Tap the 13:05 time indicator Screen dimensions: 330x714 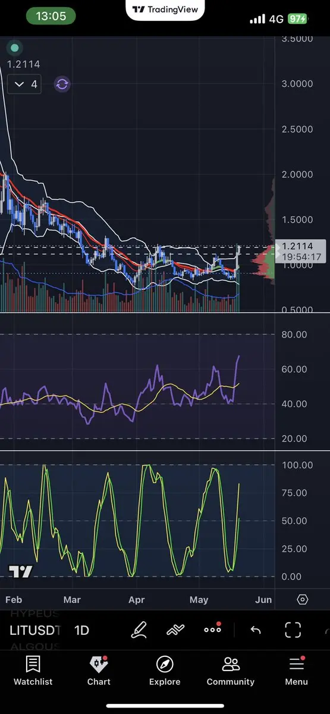click(x=51, y=17)
